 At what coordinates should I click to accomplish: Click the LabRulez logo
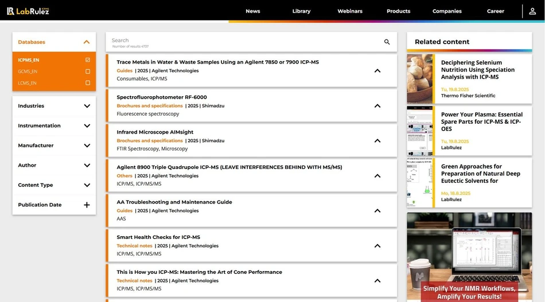[x=28, y=11]
